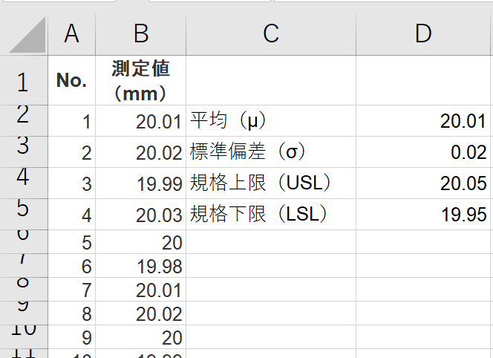The image size is (493, 358).
Task: Select column C header
Action: (x=271, y=33)
